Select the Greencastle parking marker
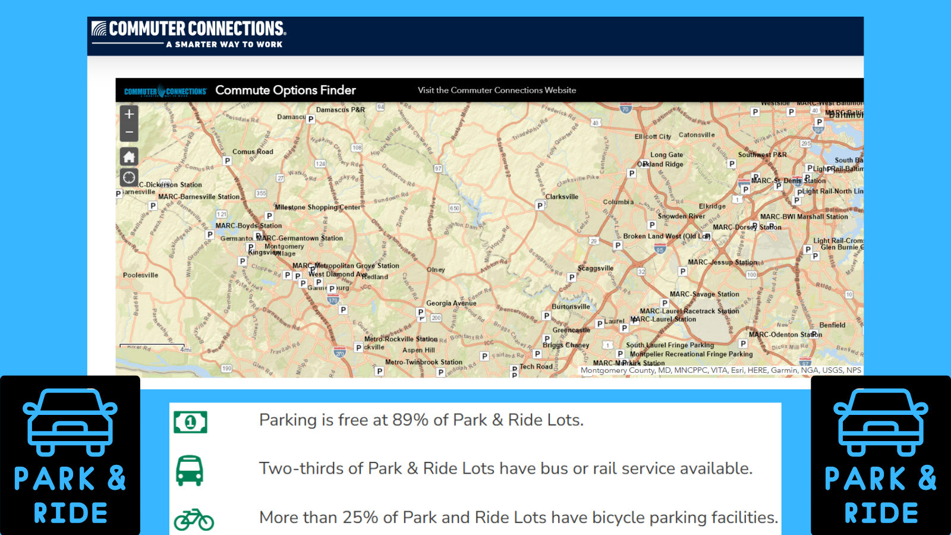Screen dimensions: 951x535 point(547,339)
